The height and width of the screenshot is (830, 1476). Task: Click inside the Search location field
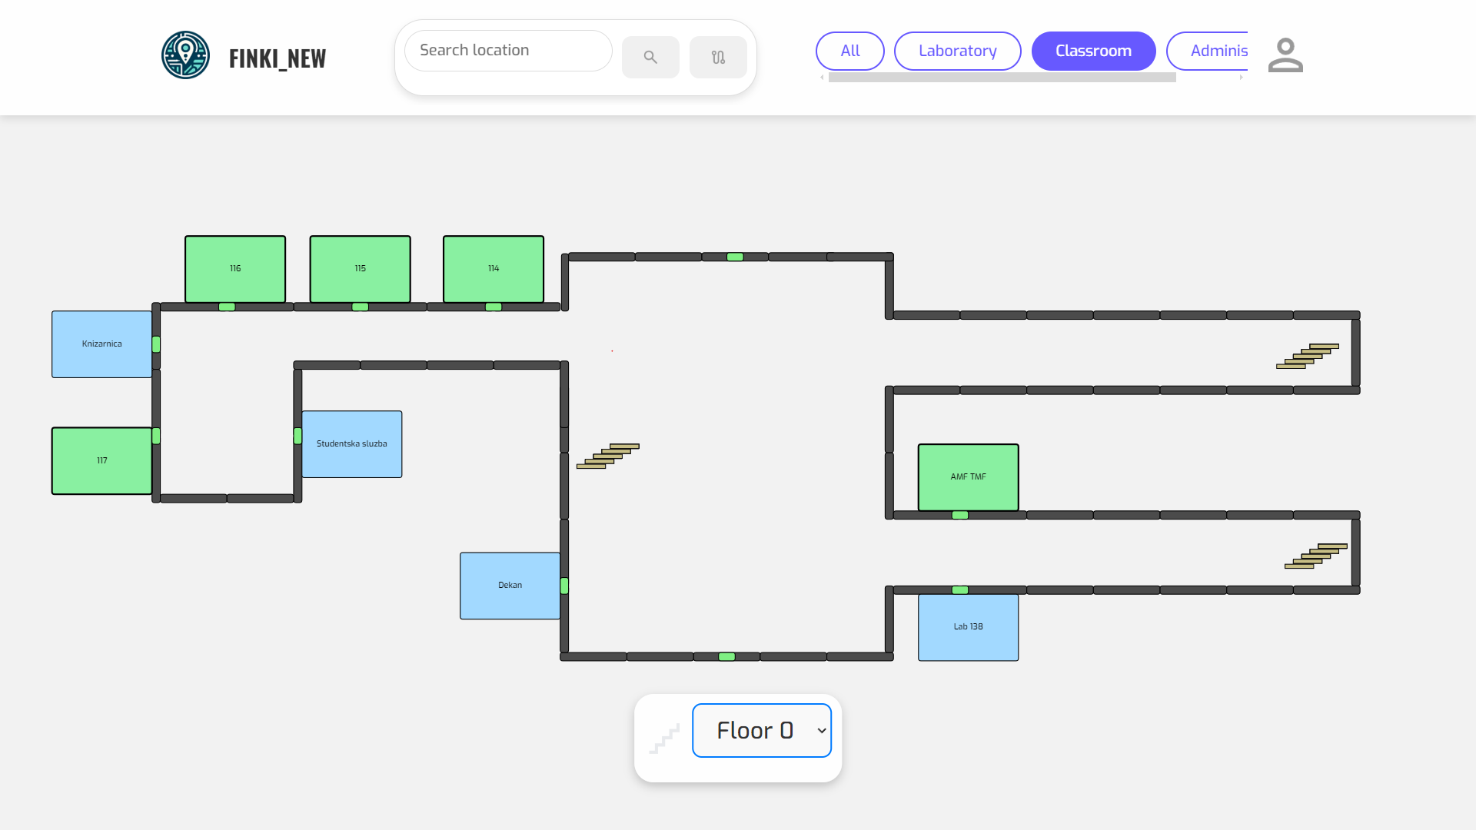click(507, 51)
